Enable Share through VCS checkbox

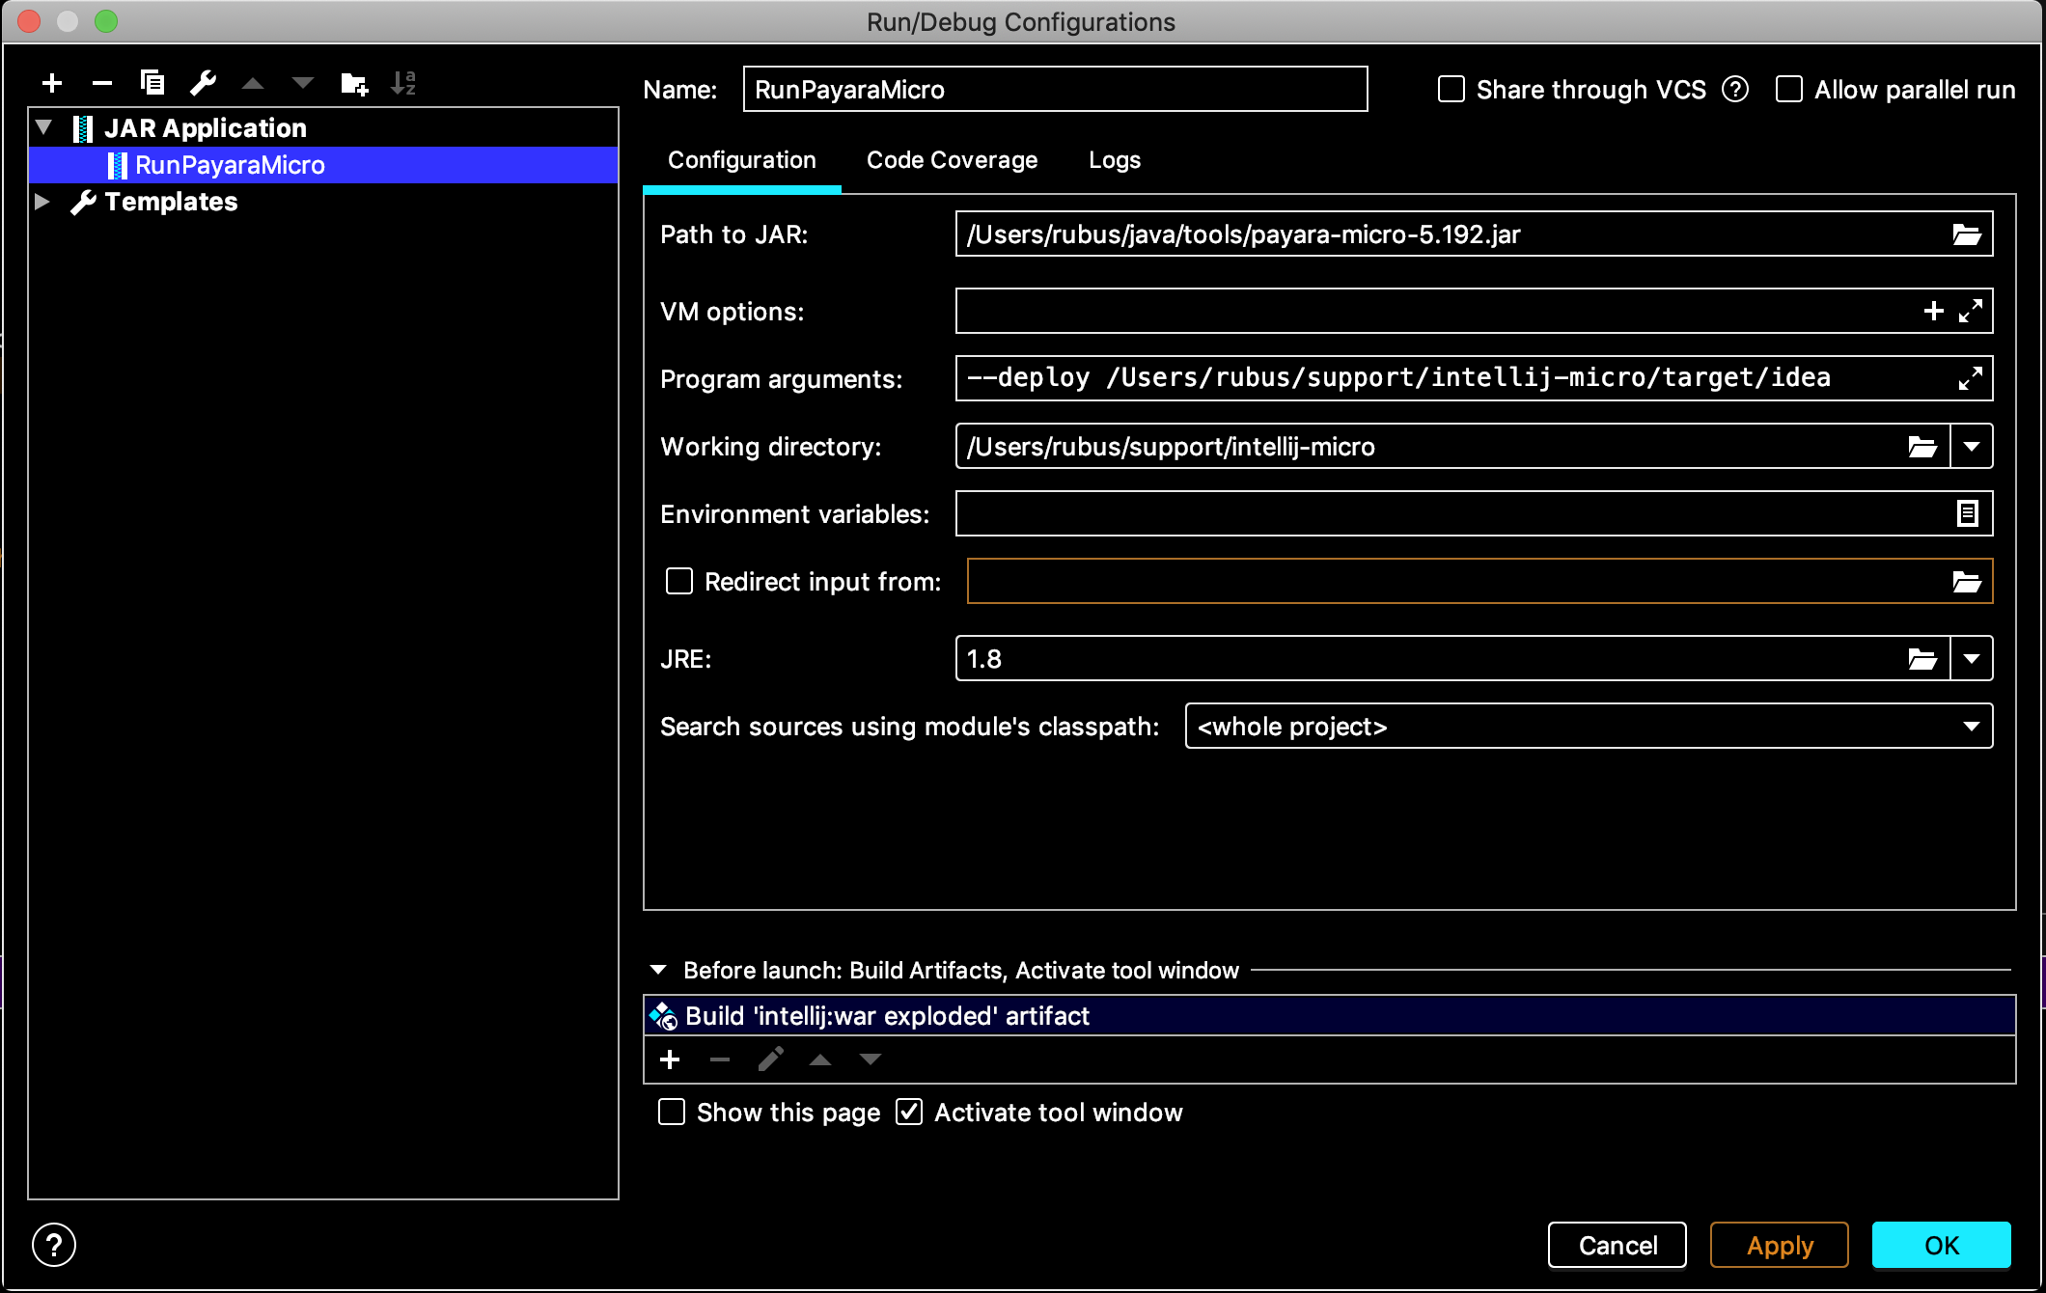[x=1452, y=90]
